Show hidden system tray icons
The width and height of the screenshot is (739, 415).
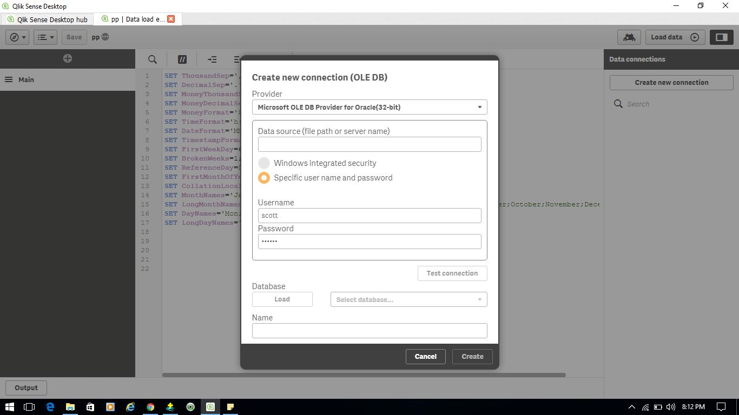coord(632,407)
